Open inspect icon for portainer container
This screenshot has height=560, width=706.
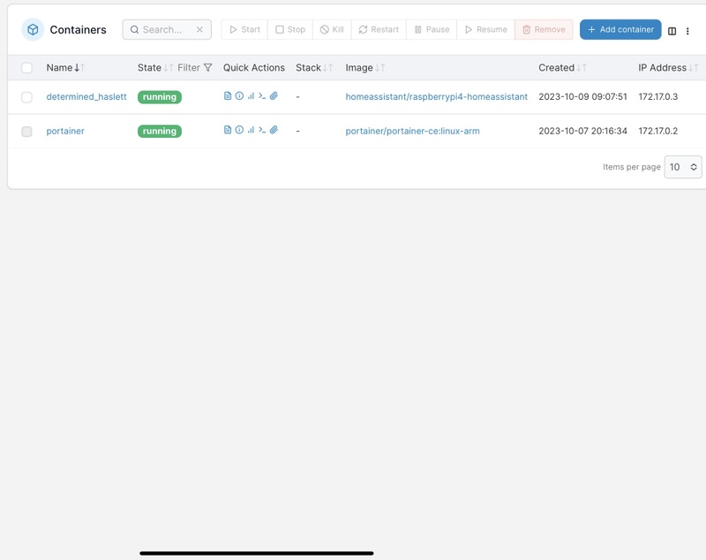click(239, 130)
